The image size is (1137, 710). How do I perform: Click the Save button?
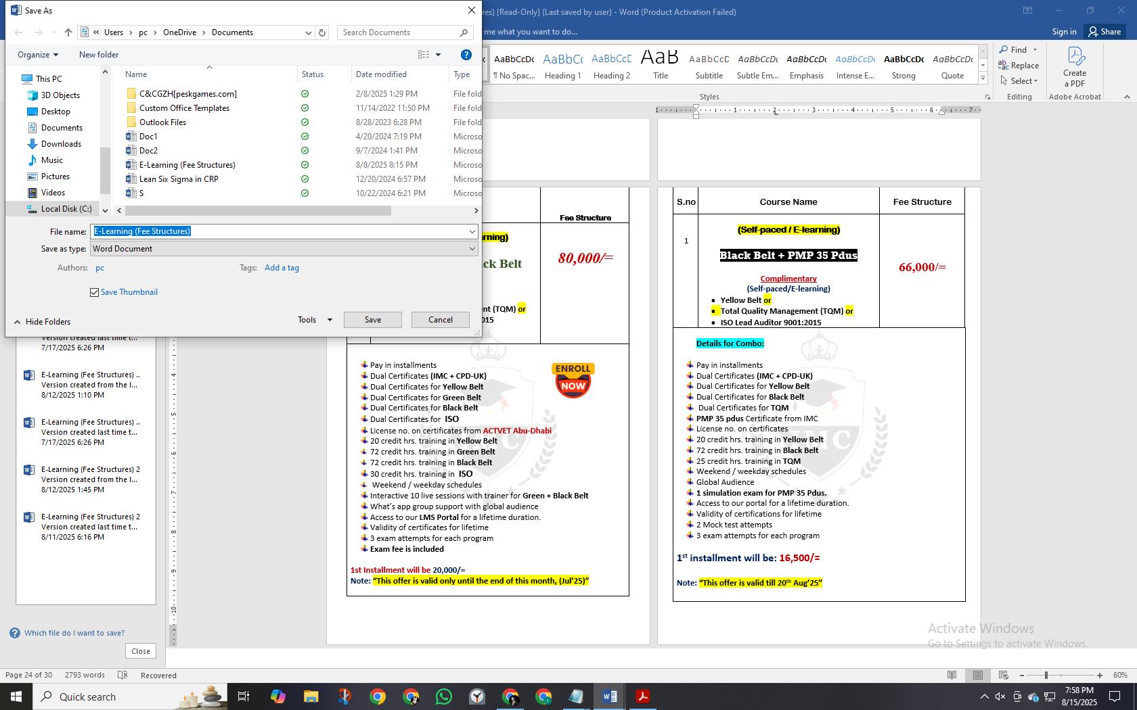373,320
